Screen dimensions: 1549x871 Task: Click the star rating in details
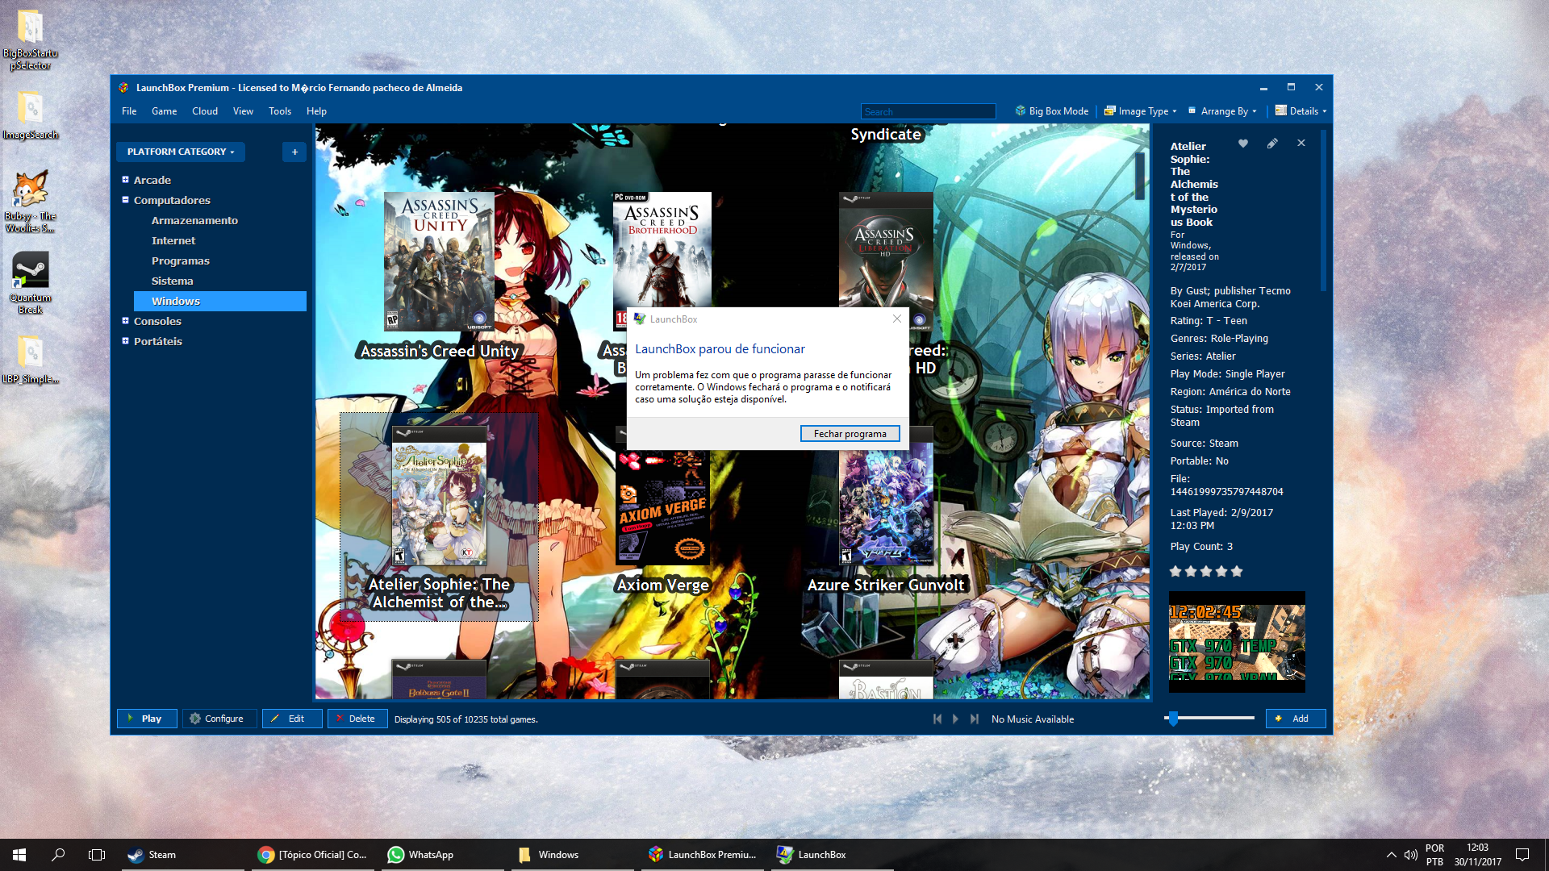[x=1206, y=571]
